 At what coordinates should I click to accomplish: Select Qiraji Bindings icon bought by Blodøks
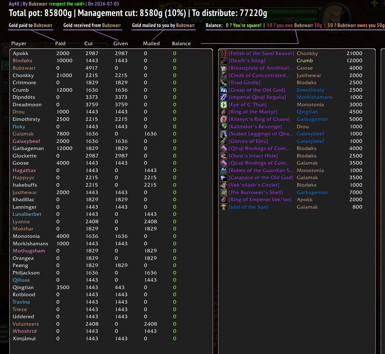point(224,148)
